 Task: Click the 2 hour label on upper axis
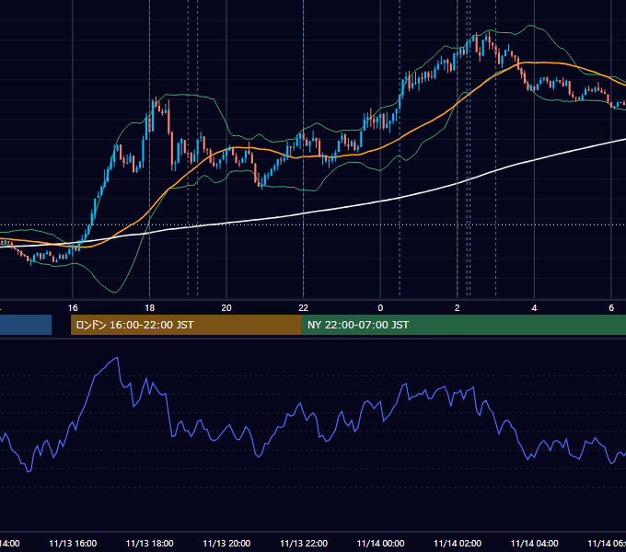458,308
